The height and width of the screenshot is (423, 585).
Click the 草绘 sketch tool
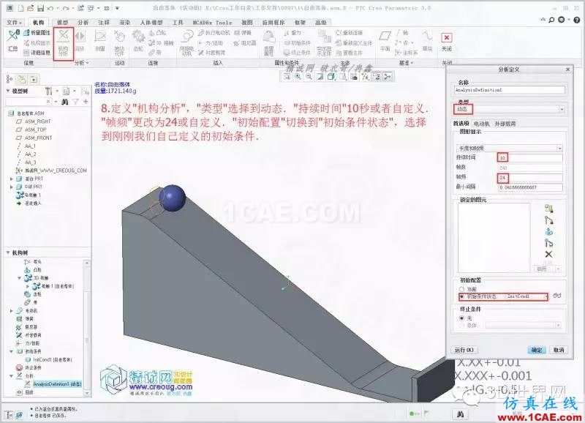[x=427, y=41]
